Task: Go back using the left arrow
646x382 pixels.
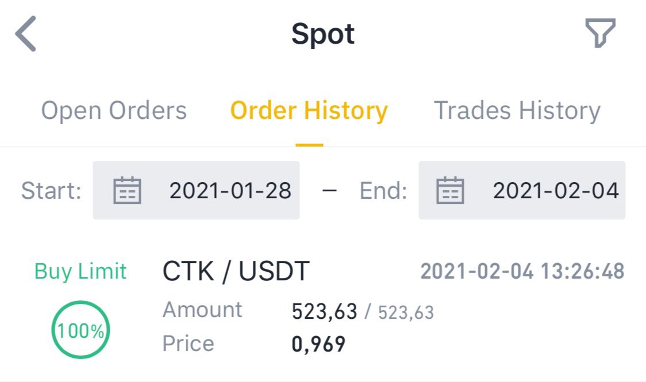Action: [x=26, y=34]
